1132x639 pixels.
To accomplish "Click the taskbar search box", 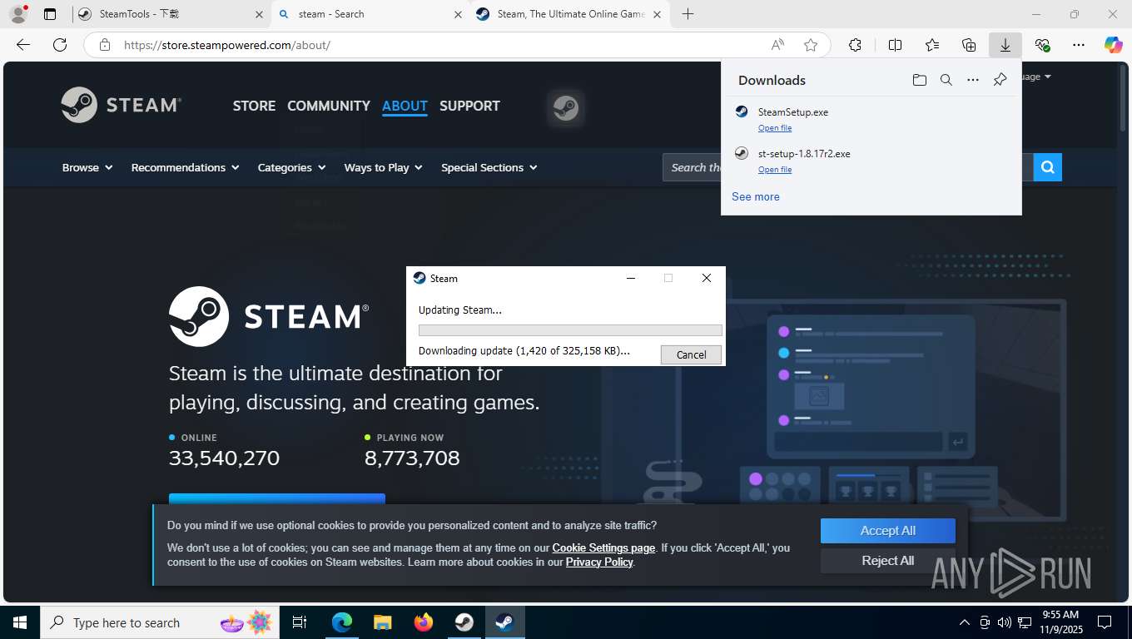I will coord(158,622).
